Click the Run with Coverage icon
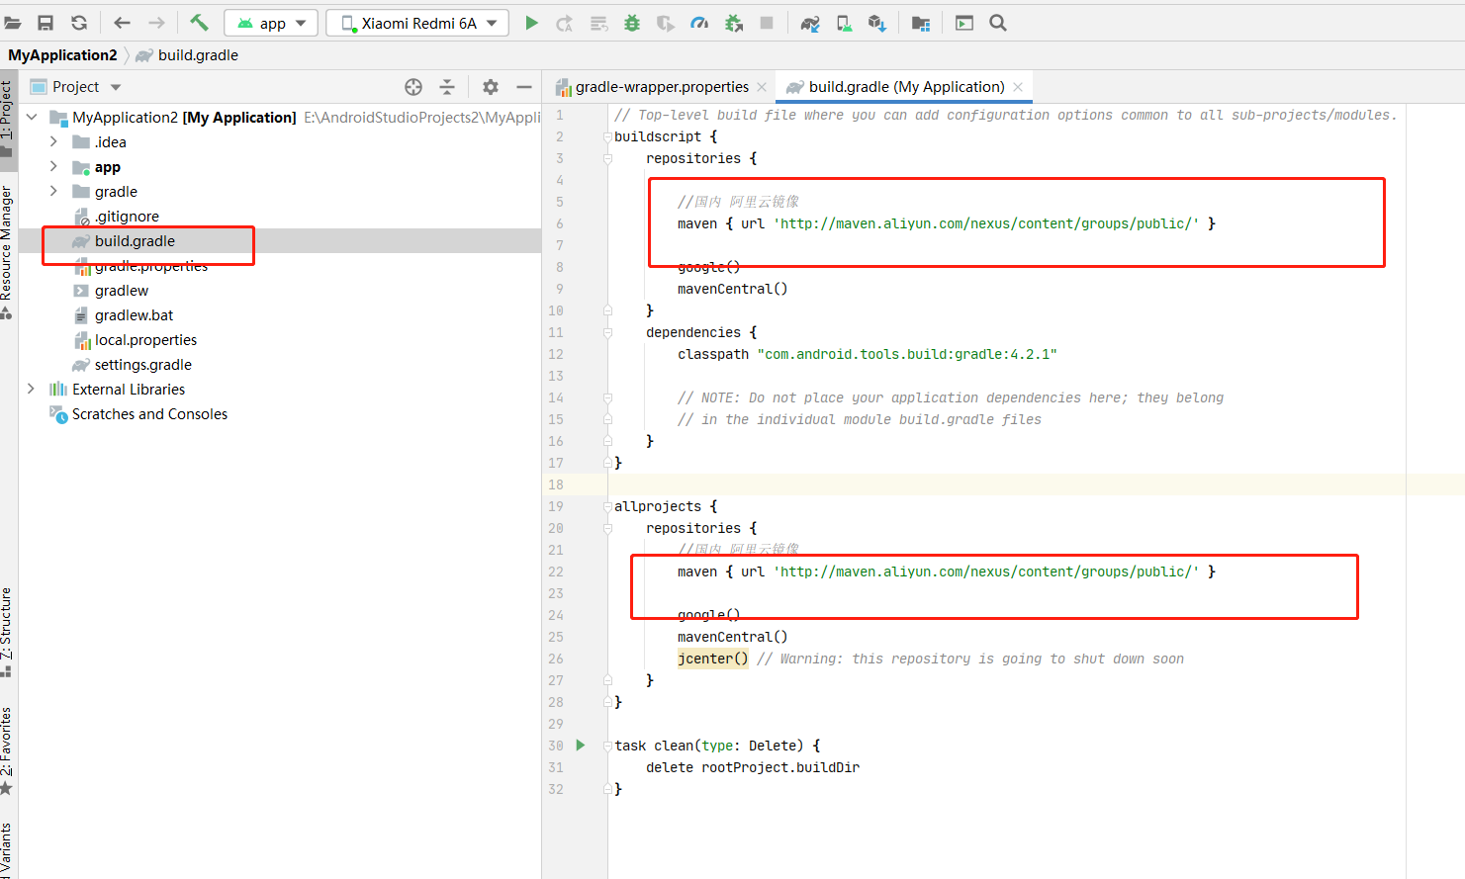This screenshot has height=879, width=1465. tap(666, 23)
